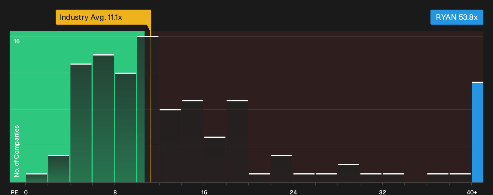This screenshot has width=493, height=195.
Task: Select the histogram bar at PE 2-4
Action: pyautogui.click(x=59, y=169)
